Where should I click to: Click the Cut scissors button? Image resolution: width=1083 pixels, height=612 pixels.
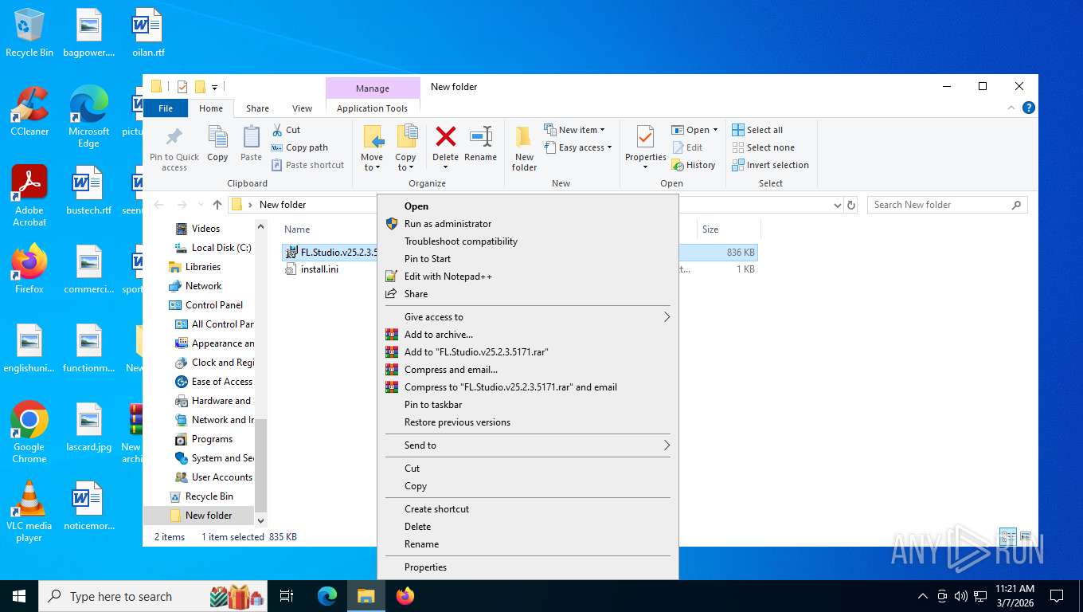(286, 130)
